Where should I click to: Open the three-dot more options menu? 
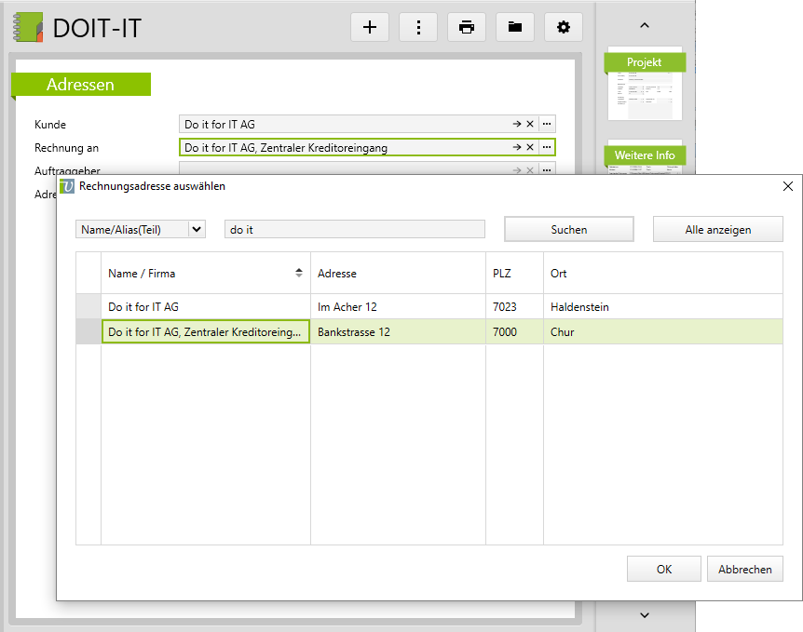[418, 27]
